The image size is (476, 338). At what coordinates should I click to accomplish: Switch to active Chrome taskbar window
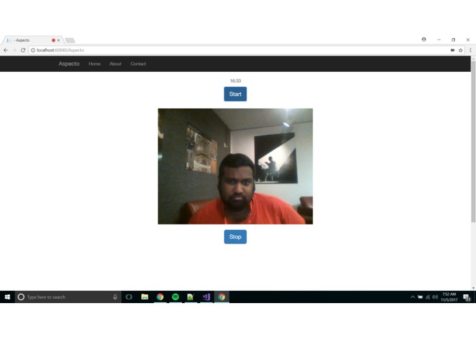coord(222,297)
